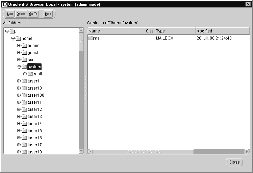The height and width of the screenshot is (173, 253).
Task: Select tuser14 in the folder tree
Action: (35, 124)
